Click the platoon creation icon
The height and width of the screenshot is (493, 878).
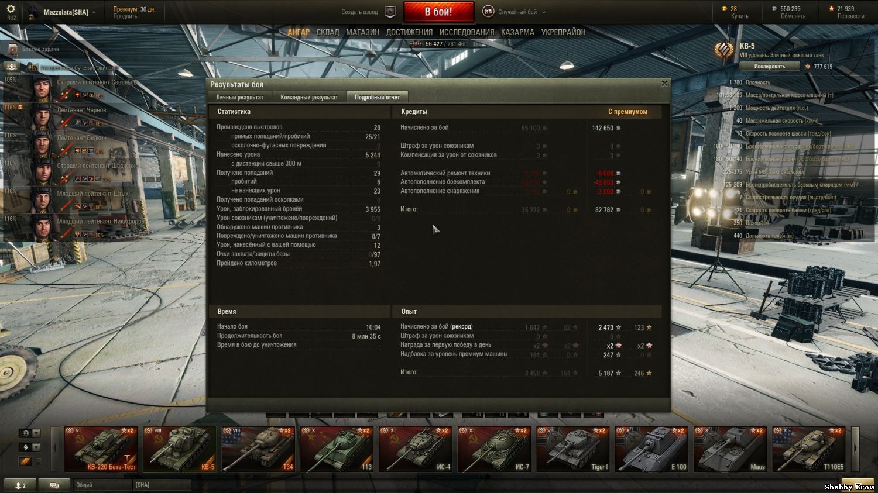[x=390, y=12]
